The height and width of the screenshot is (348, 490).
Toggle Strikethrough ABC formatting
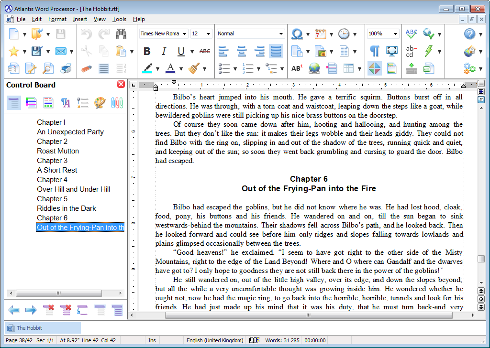(205, 51)
